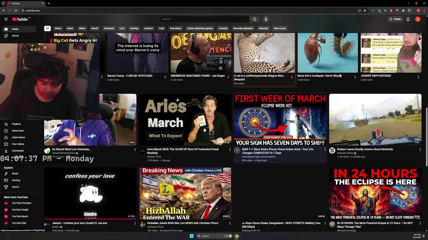This screenshot has height=240, width=428.
Task: Select Action-adventure games chip
Action: coord(200,28)
